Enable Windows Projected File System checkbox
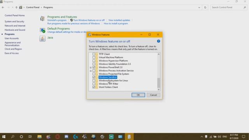 click(94, 74)
